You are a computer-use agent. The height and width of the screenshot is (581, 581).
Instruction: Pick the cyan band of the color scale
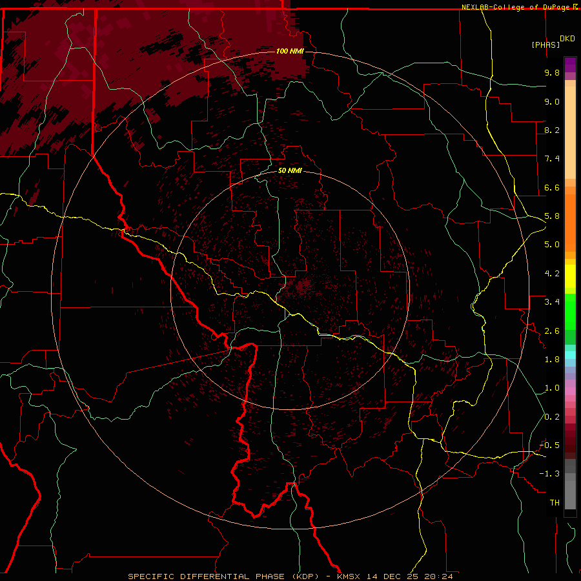coord(570,355)
